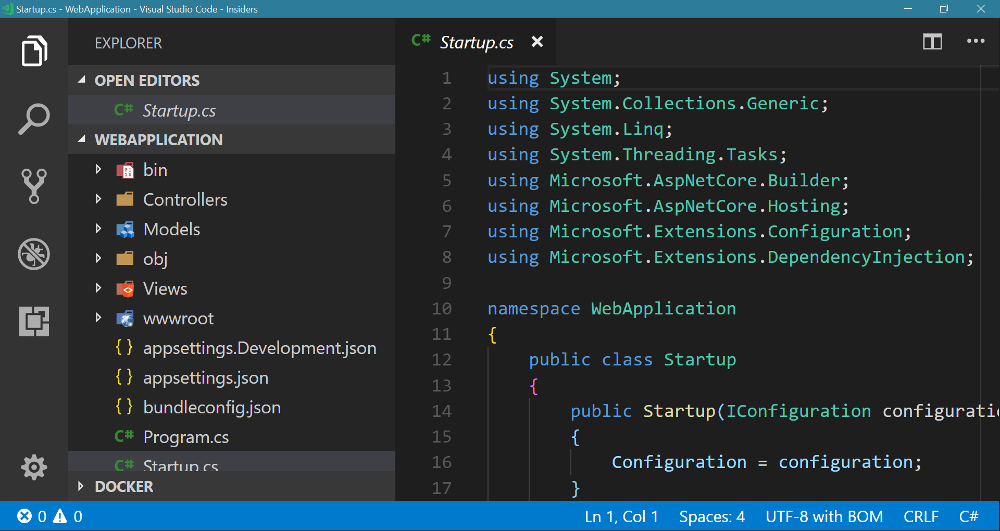Click the JSON icon of appsettings.Development.json
This screenshot has width=1000, height=531.
click(x=124, y=347)
